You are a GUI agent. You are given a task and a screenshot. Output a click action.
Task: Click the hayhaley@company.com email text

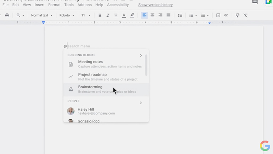96,114
